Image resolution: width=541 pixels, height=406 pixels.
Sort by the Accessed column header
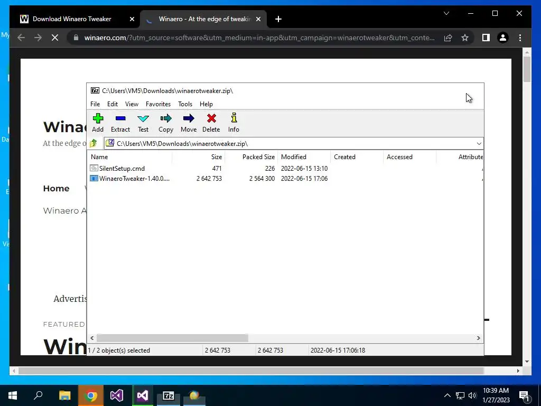pos(410,156)
